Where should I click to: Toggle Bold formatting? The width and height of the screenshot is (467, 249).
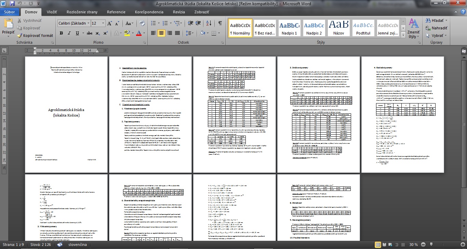[x=62, y=33]
